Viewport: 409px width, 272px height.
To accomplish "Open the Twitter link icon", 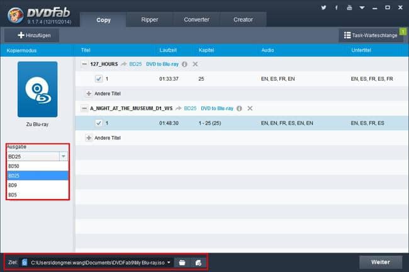I will (x=323, y=8).
